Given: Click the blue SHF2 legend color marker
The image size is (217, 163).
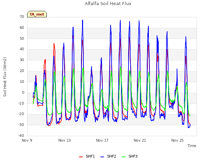Looking at the screenshot, I should 102,157.
